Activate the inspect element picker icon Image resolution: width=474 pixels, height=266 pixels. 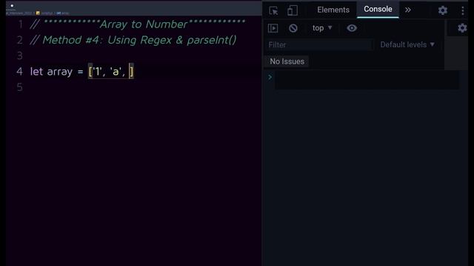[x=273, y=11]
